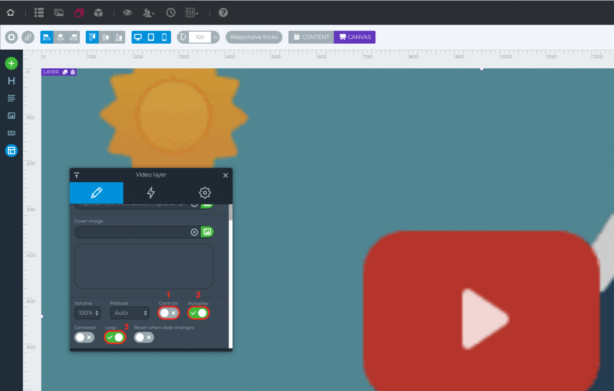Duplicate the selected layer
The image size is (614, 391).
coord(65,72)
